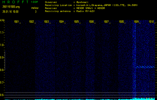
Task: Click the 1809 time axis label
Action: pos(136,22)
